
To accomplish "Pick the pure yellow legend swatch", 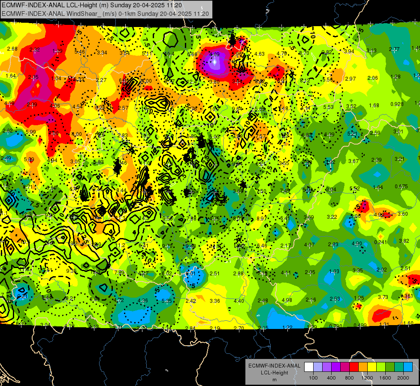I will (372, 367).
